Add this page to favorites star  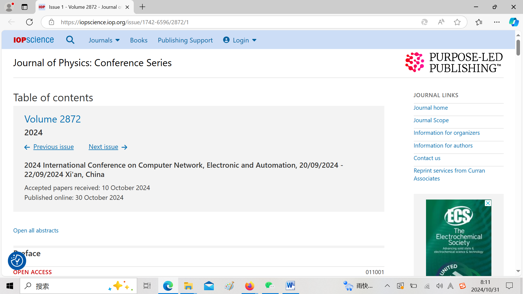click(x=457, y=22)
